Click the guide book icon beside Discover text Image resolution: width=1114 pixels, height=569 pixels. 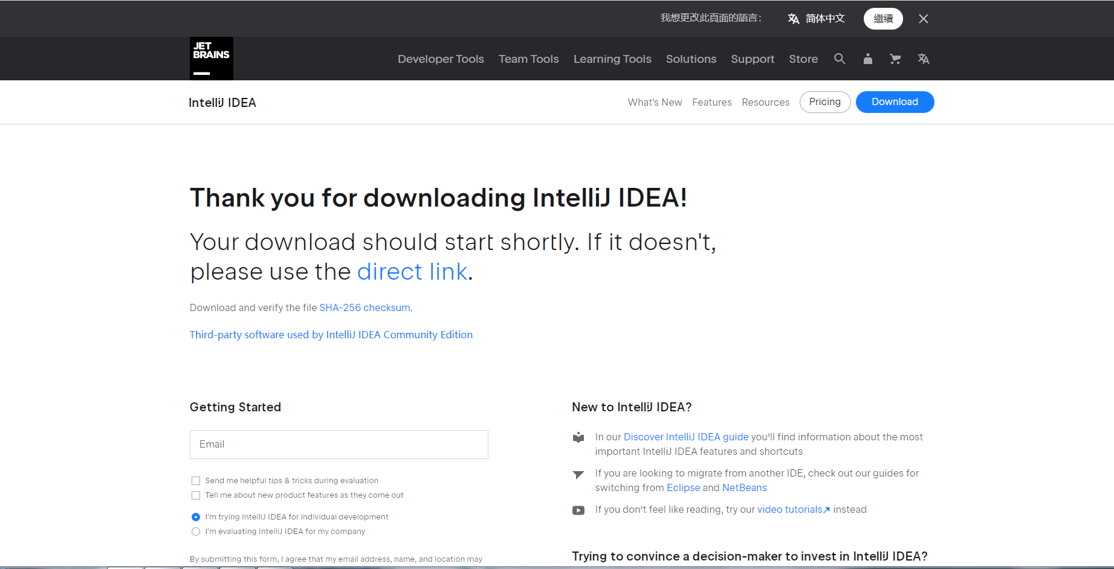tap(578, 437)
